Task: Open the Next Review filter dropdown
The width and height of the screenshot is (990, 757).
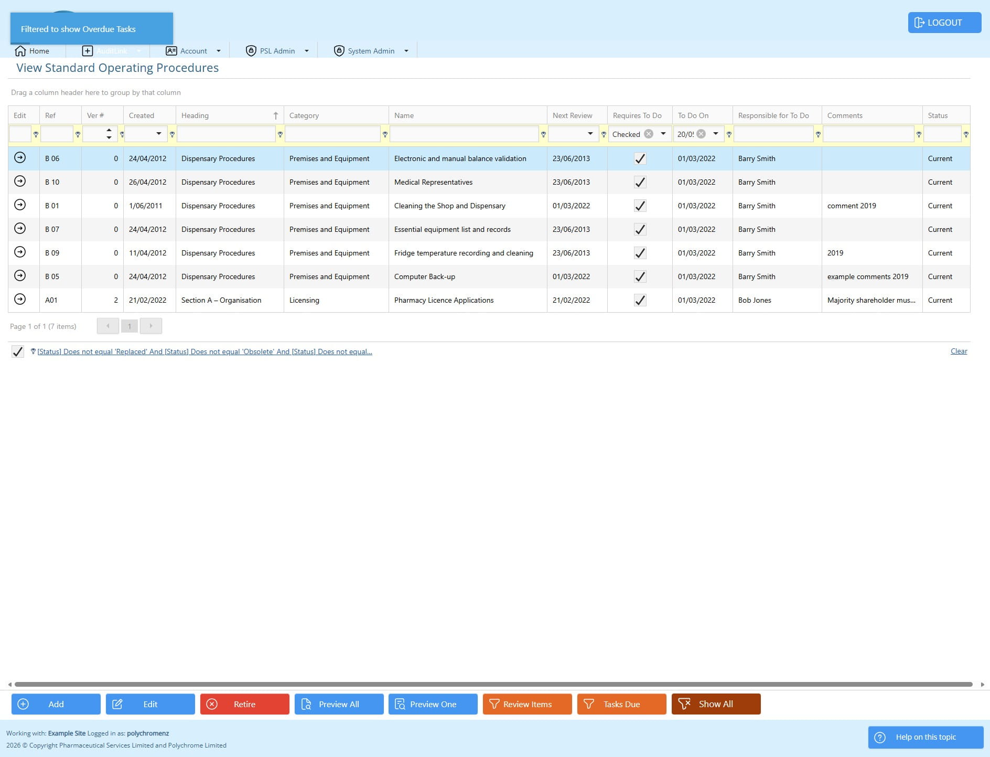Action: 590,134
